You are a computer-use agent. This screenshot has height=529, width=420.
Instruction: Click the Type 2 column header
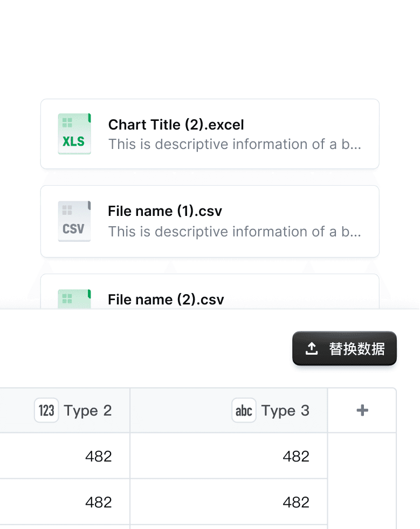65,410
